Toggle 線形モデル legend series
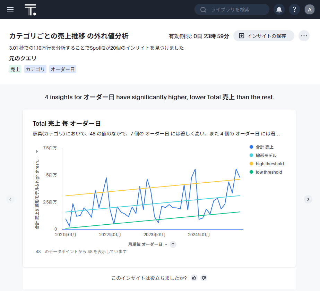Screen dimensions: 320x291 tap(266, 156)
